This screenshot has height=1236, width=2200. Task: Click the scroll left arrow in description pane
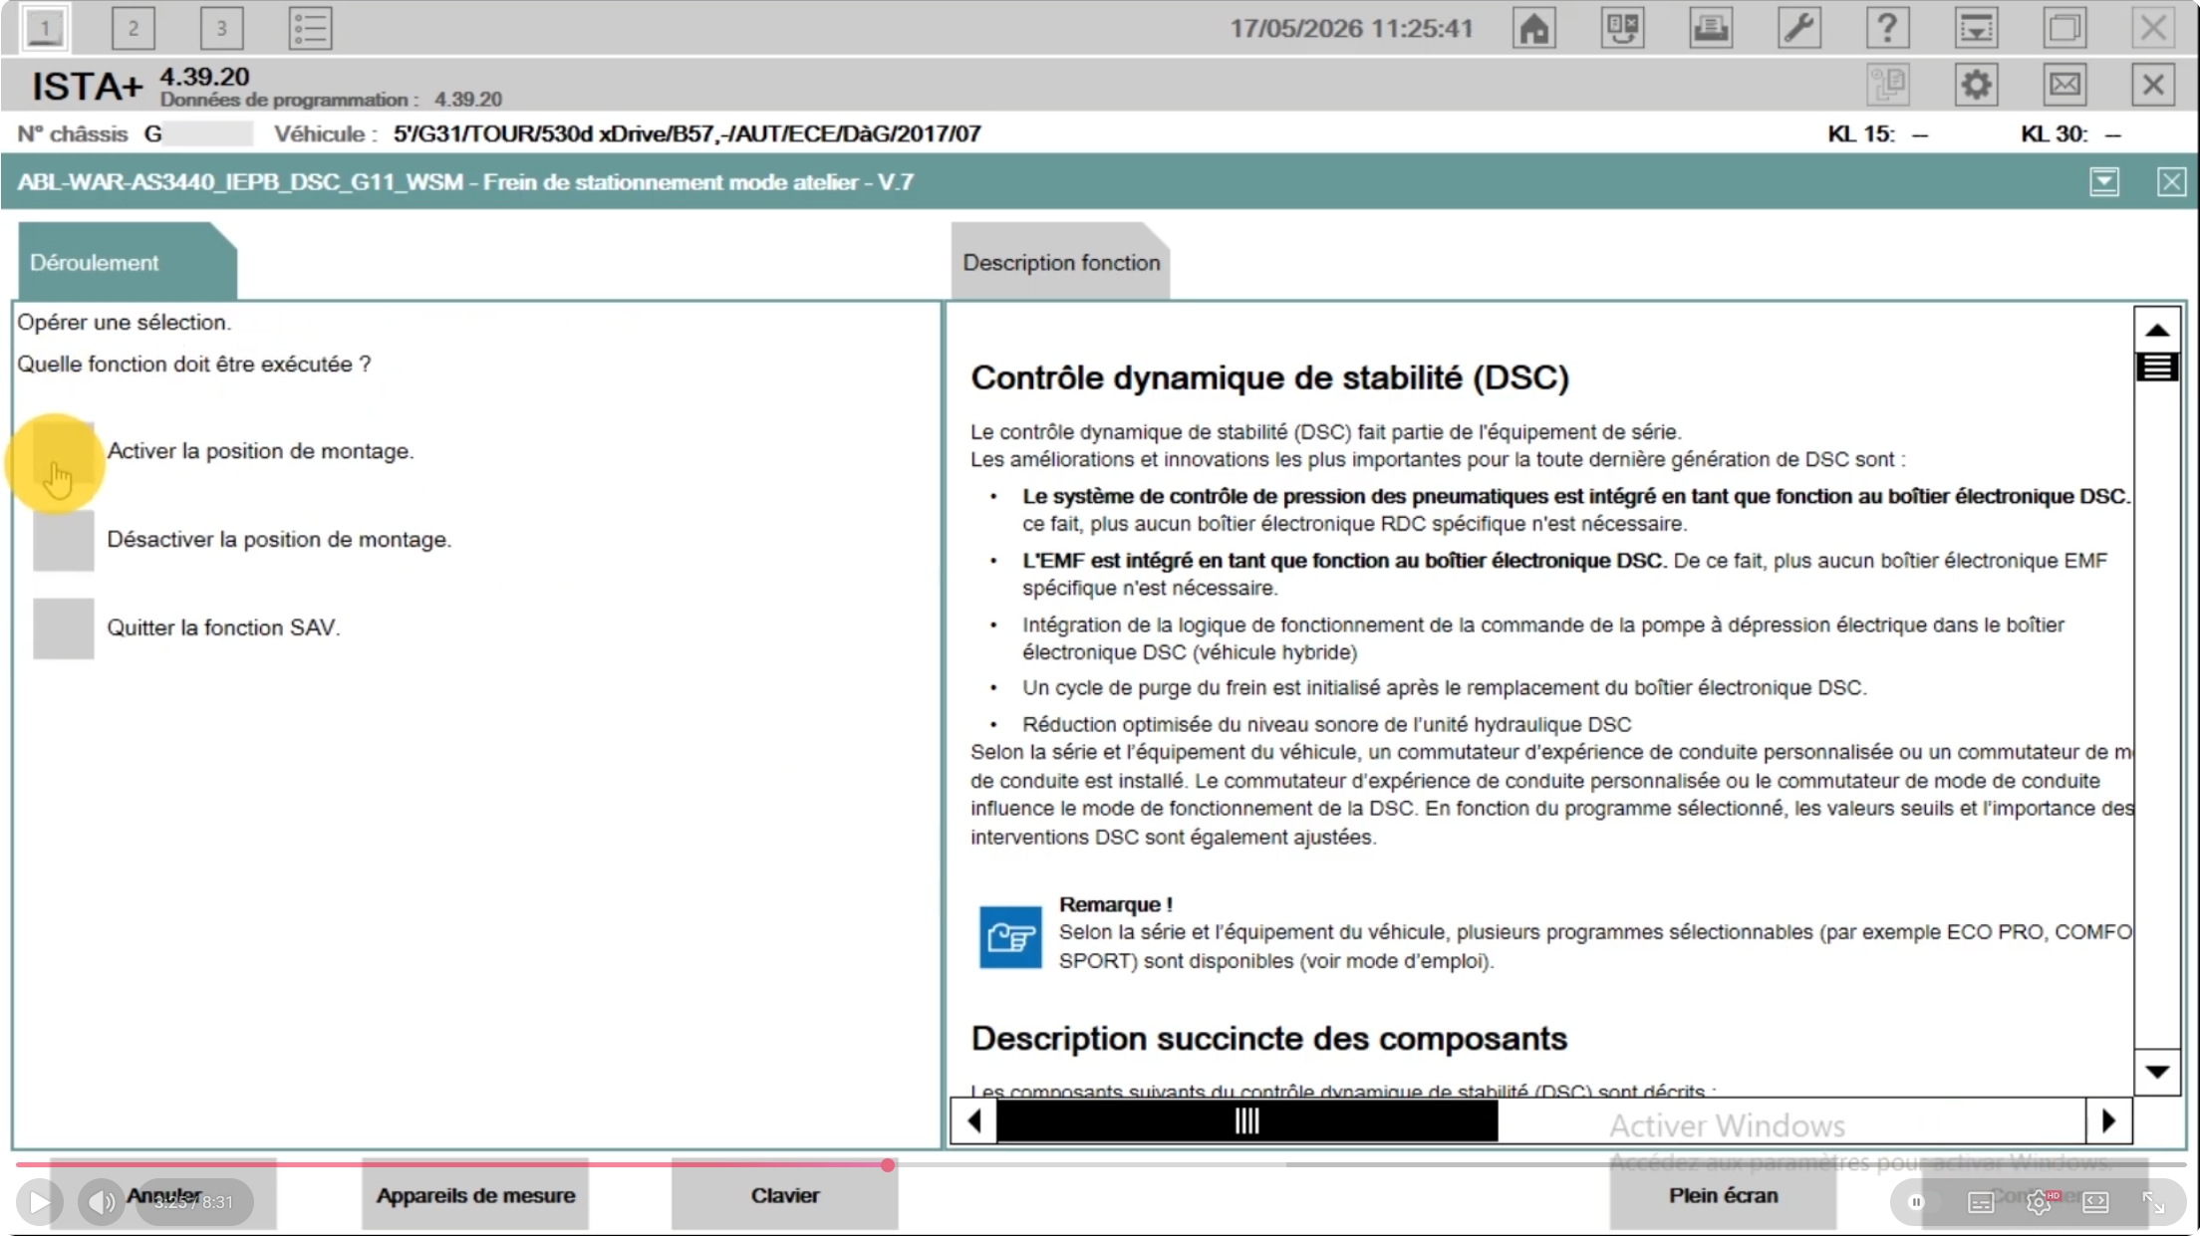coord(974,1121)
